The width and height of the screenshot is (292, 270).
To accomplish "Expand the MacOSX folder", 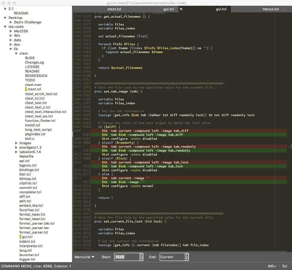I will [x=11, y=31].
